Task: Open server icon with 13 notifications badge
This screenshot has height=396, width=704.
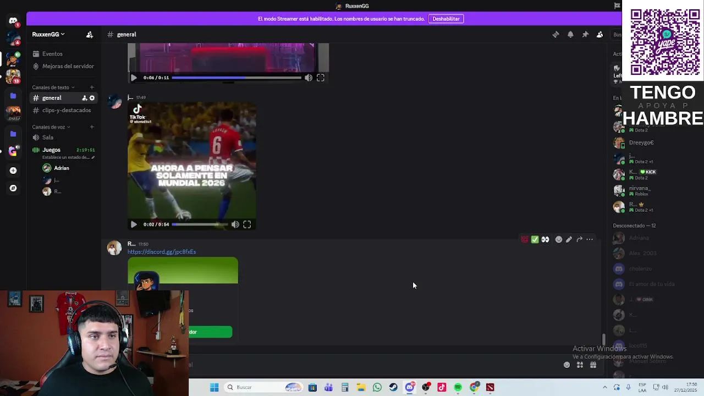Action: [13, 76]
